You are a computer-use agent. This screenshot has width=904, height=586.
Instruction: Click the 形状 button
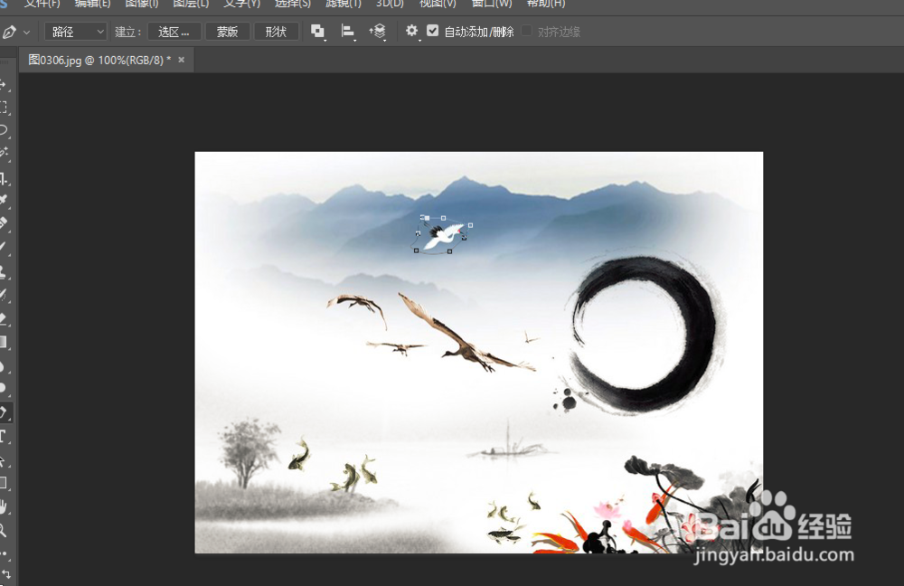[x=276, y=32]
